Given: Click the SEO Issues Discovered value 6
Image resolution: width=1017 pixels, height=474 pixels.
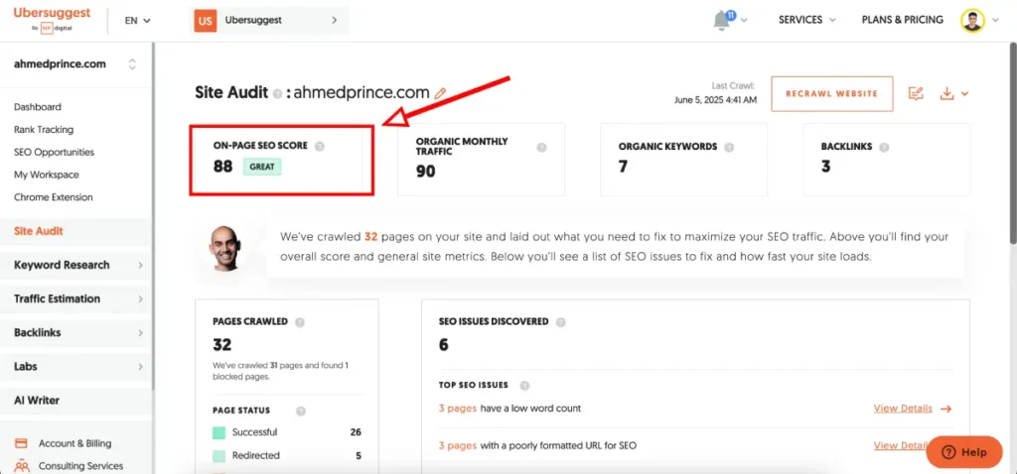Looking at the screenshot, I should (444, 344).
